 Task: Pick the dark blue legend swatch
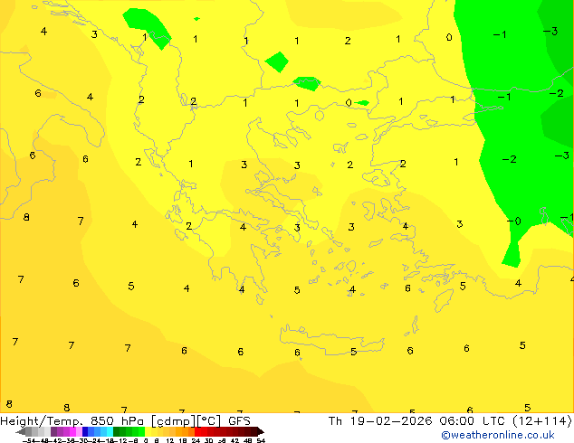(85, 431)
